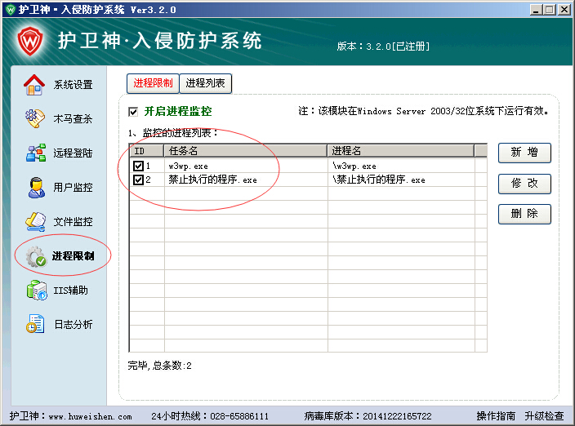
Task: Switch to the 进程列表 tab
Action: (x=205, y=83)
